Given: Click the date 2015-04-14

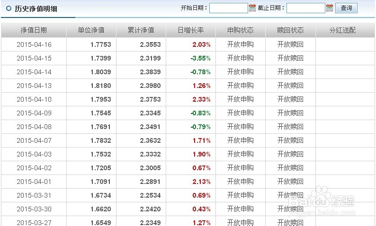Looking at the screenshot, I should point(34,72).
